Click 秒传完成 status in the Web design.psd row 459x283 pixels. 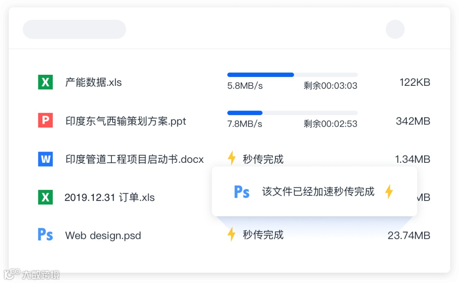coord(263,235)
